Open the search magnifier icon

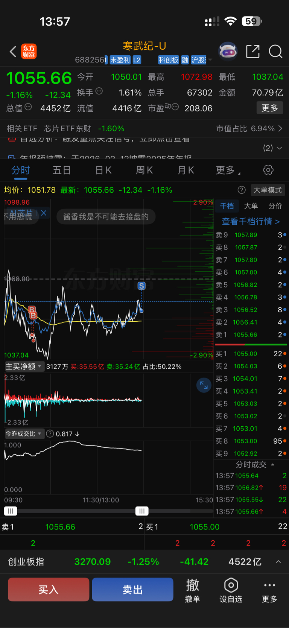click(x=275, y=51)
